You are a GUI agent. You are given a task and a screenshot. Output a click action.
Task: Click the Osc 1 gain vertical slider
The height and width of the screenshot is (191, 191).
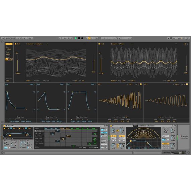point(17,63)
